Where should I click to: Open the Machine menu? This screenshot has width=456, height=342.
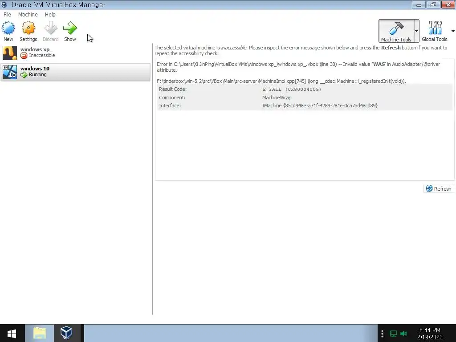pos(28,15)
